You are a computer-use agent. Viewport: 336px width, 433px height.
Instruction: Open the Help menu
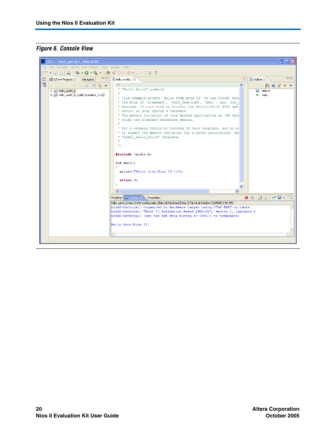(x=126, y=67)
